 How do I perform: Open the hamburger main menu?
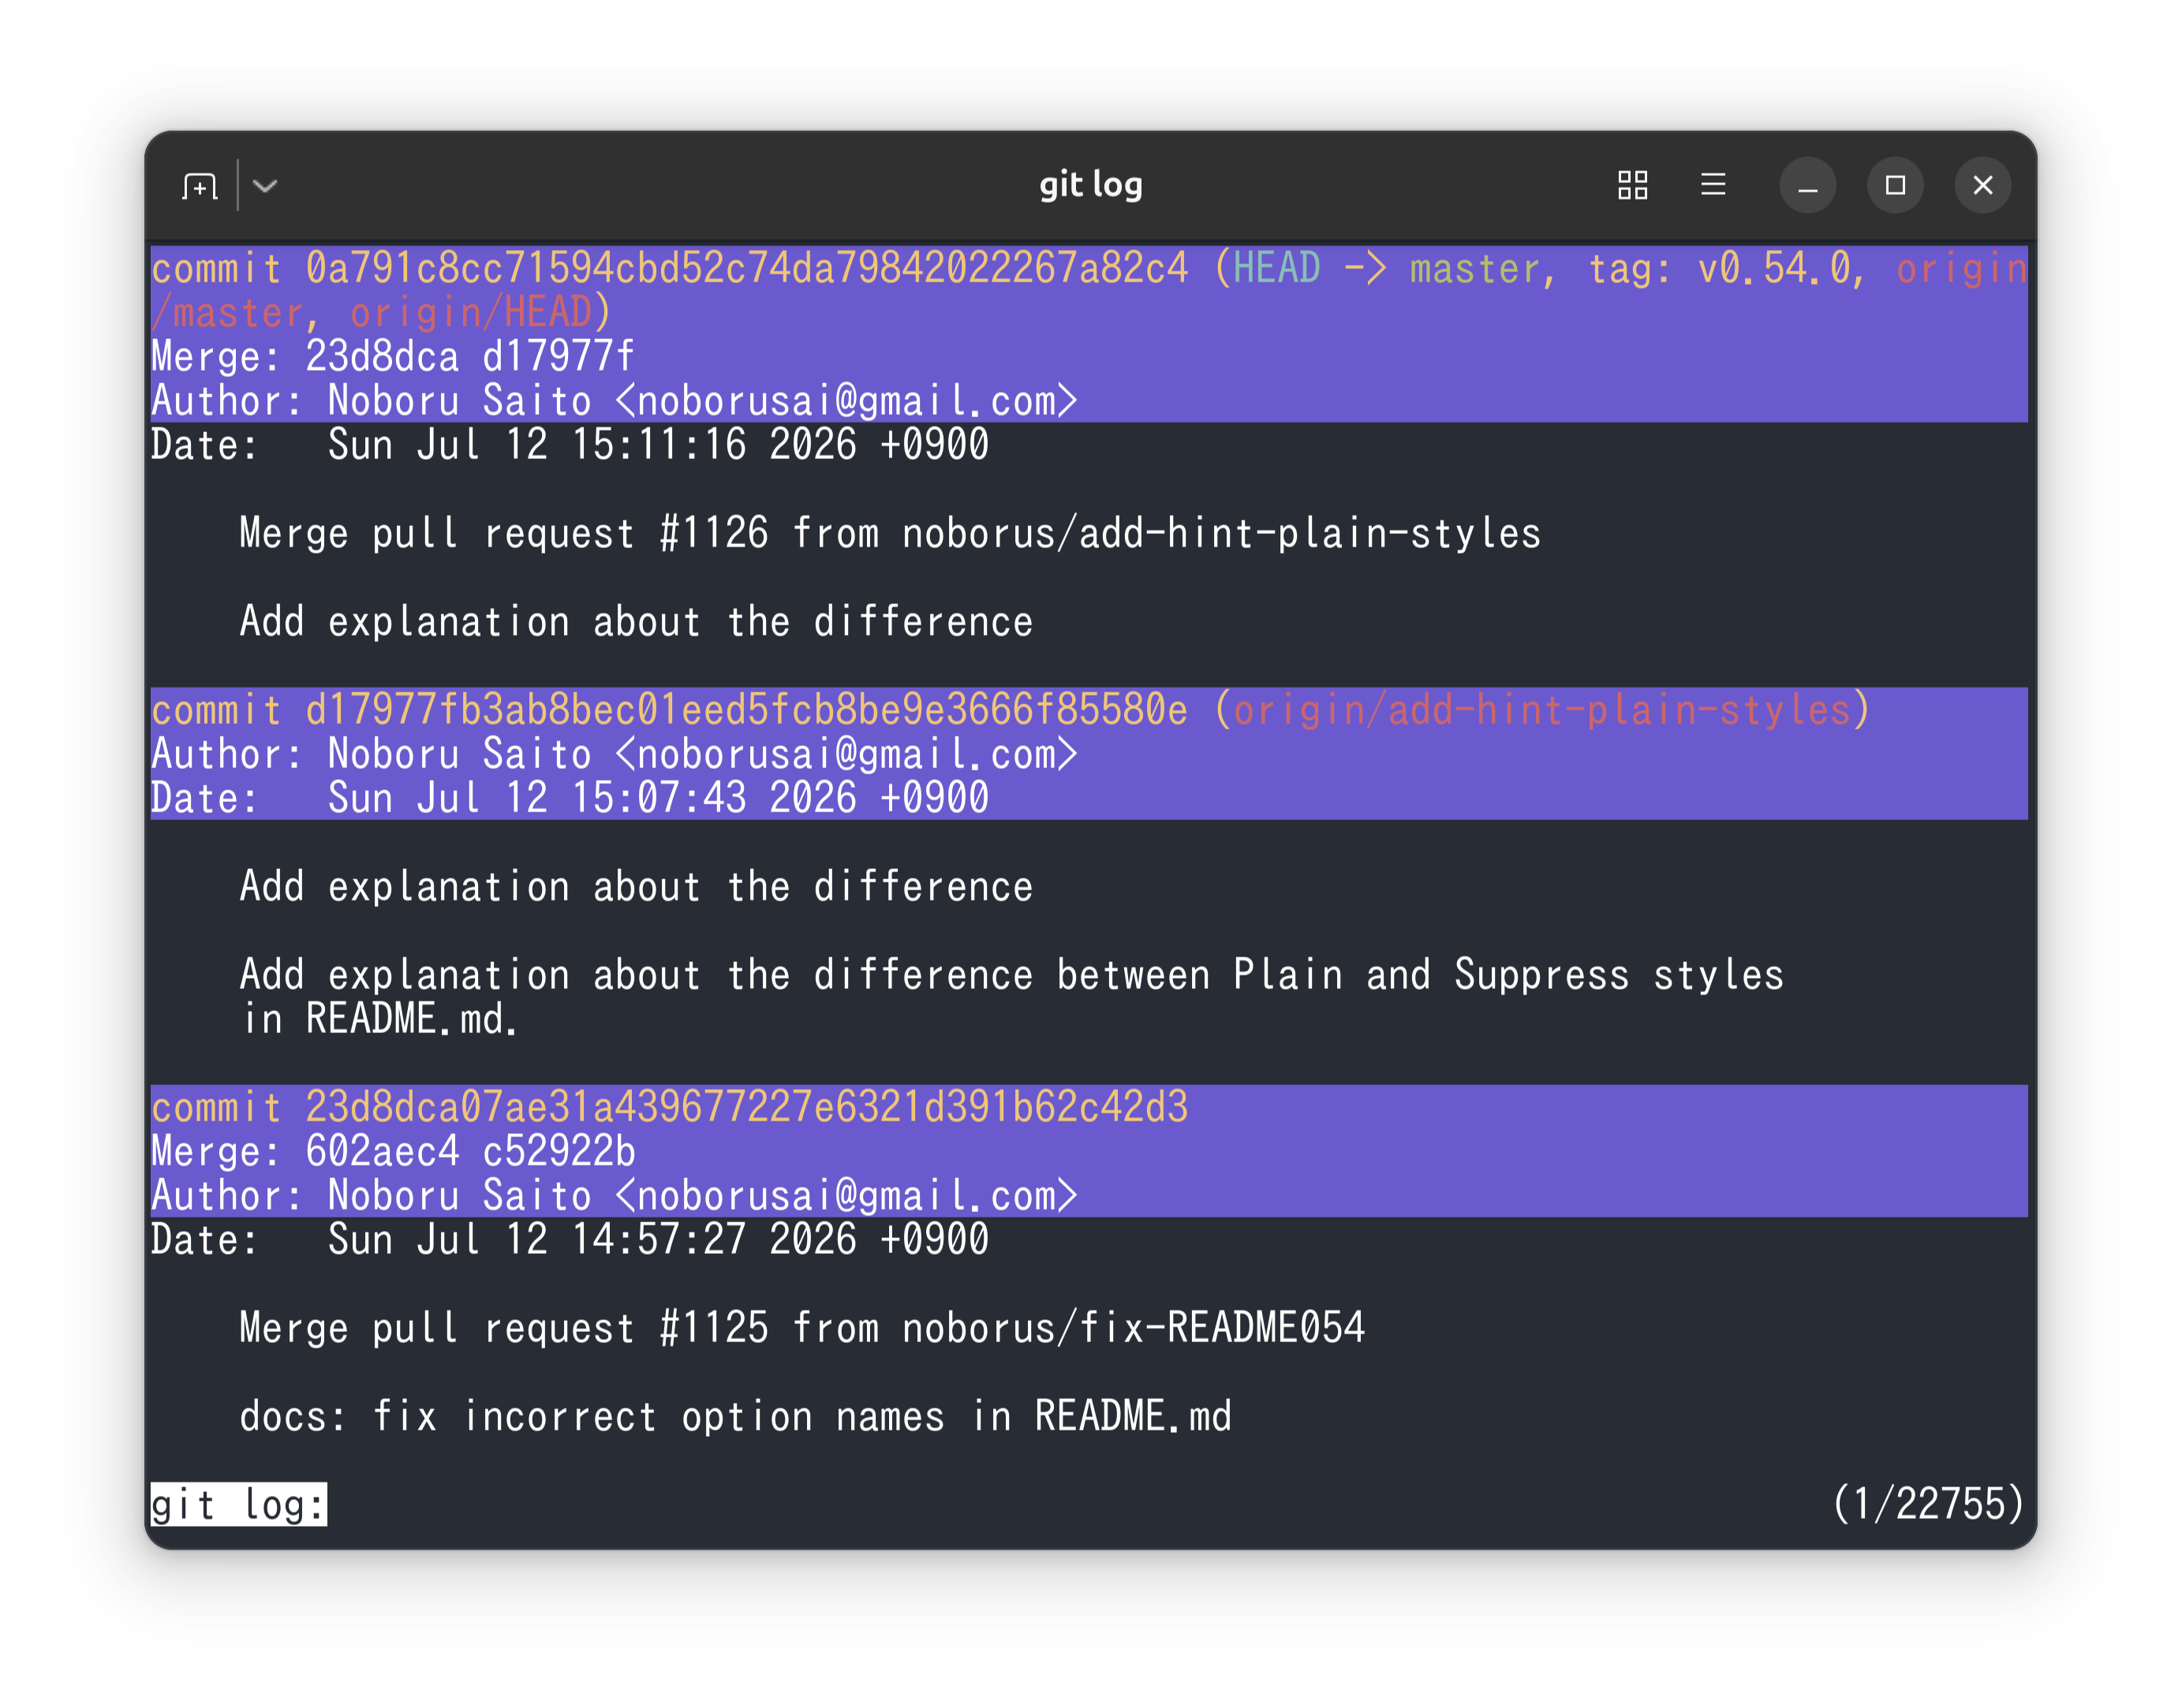[x=1713, y=185]
